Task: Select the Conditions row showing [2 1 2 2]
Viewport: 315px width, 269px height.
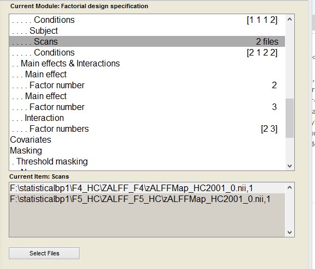Action: (x=147, y=52)
